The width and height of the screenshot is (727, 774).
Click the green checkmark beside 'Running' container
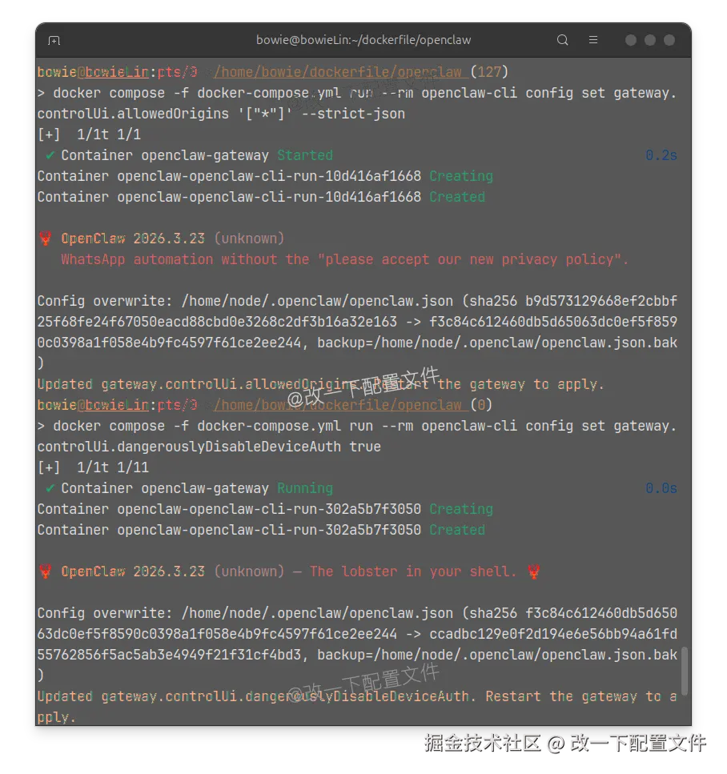pos(50,489)
